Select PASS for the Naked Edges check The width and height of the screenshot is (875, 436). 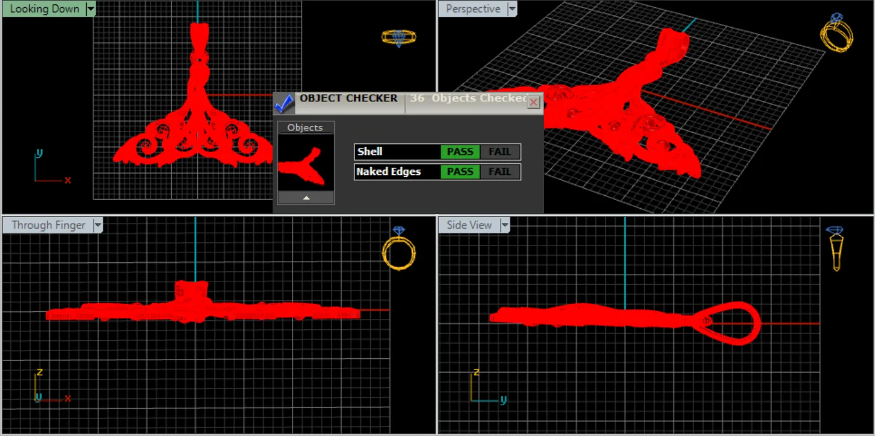tap(460, 172)
